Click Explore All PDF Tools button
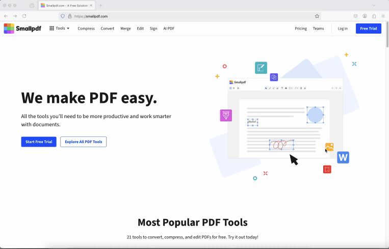 (x=84, y=142)
